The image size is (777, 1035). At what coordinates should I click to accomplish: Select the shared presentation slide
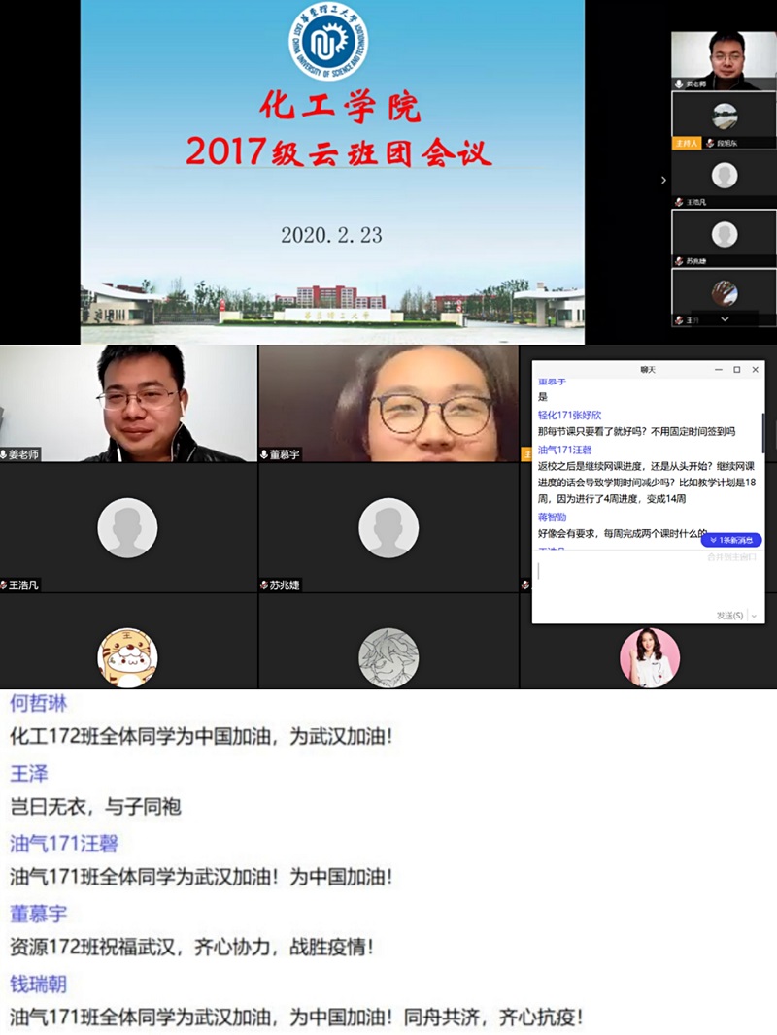pos(332,172)
